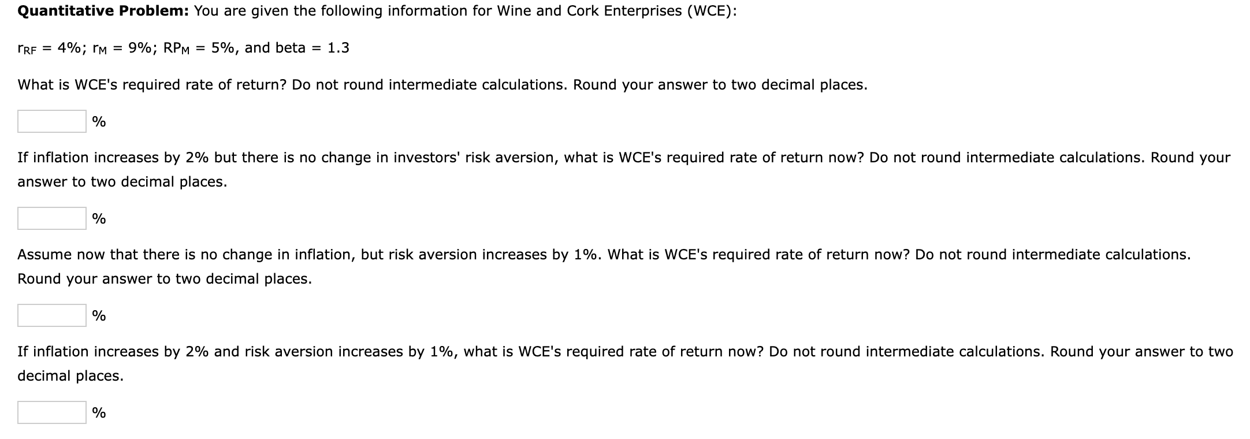Select the % label next to the second answer box
Image resolution: width=1250 pixels, height=439 pixels.
point(98,218)
